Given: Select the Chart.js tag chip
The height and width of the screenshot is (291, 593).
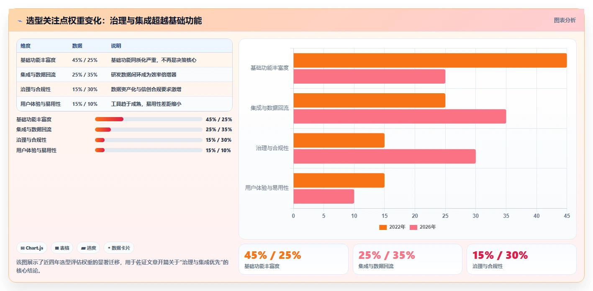Looking at the screenshot, I should pyautogui.click(x=32, y=248).
